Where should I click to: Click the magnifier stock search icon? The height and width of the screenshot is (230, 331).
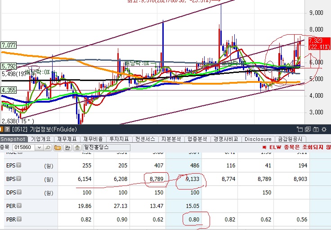tap(48, 148)
